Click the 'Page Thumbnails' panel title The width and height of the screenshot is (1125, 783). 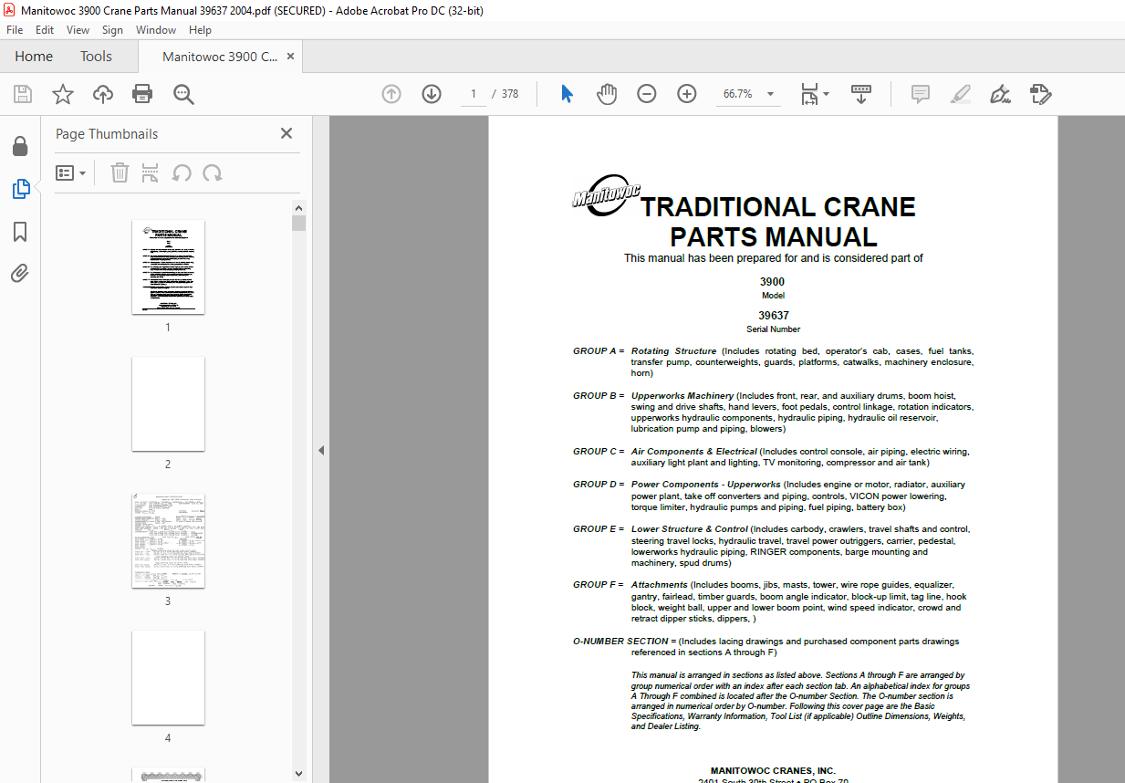coord(107,133)
